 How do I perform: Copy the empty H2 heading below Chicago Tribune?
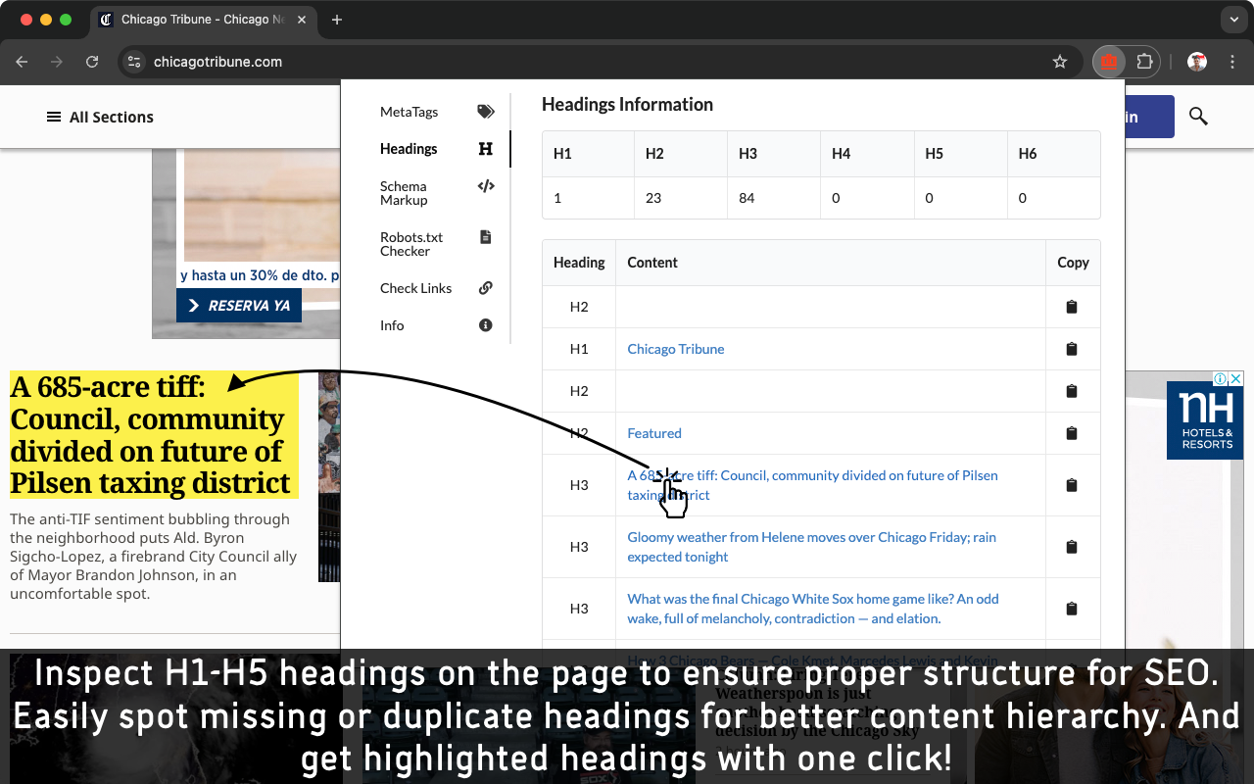(1072, 391)
